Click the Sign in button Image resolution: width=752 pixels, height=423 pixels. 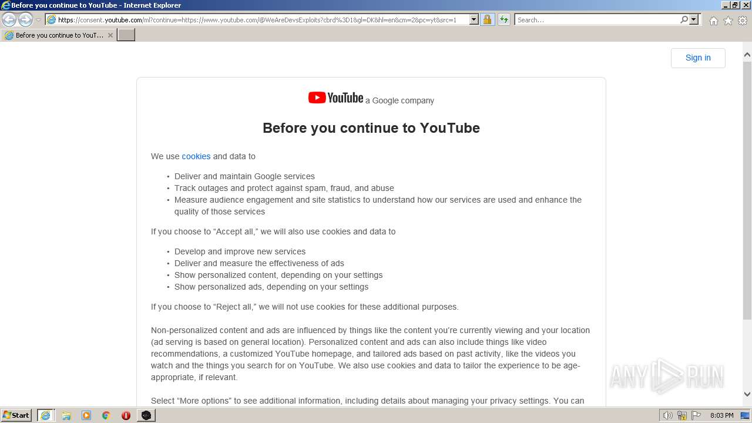(698, 58)
